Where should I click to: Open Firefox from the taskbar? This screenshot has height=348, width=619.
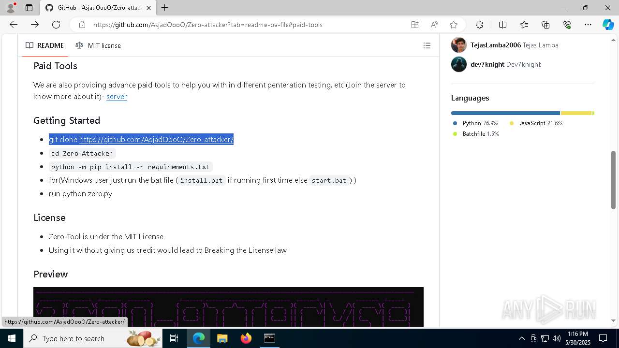[246, 338]
